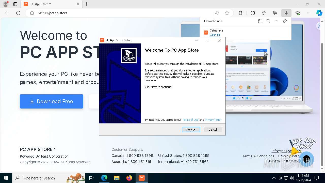This screenshot has height=183, width=325.
Task: Click the taskbar clock showing 8:14 AM
Action: (303, 178)
